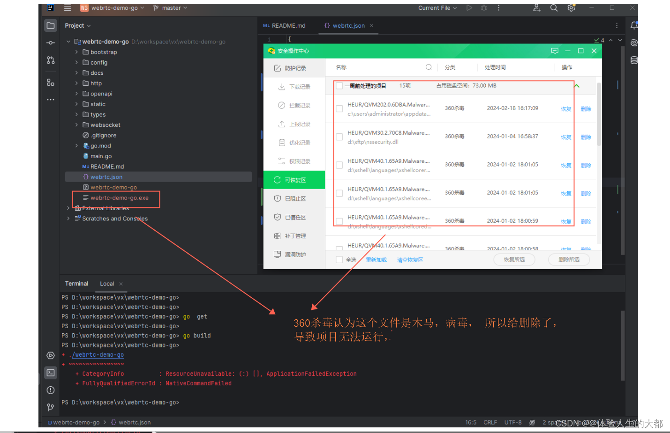Check HEUR/QVM202.0.6DBA.Malware row checkbox
Viewport: 670px width, 433px height.
339,109
